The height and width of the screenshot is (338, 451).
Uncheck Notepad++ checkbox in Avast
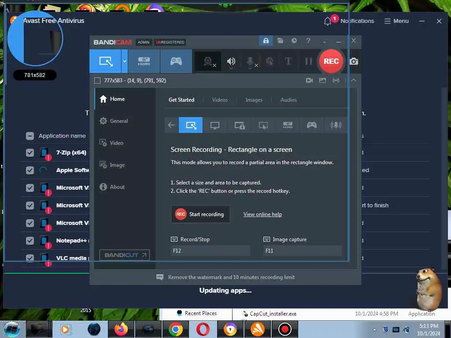pos(30,241)
